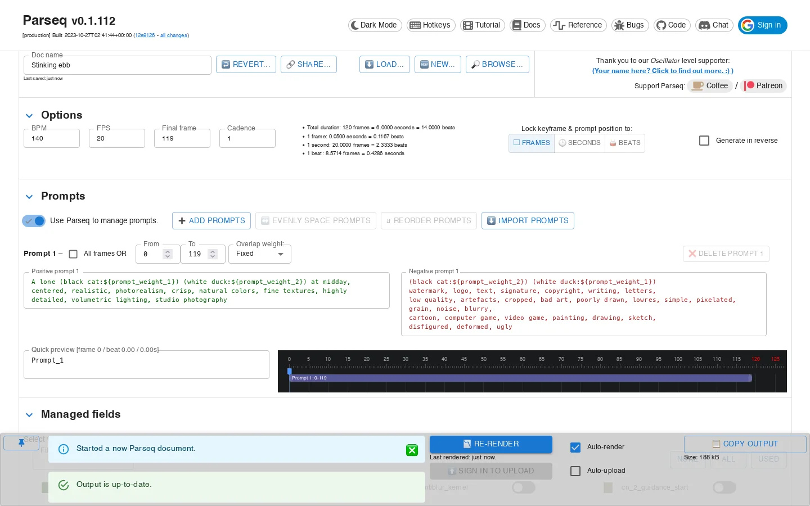Open Overlap weight dropdown
This screenshot has width=810, height=506.
coord(260,254)
